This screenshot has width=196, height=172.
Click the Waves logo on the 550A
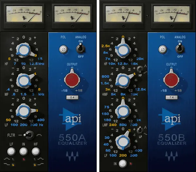72,156
